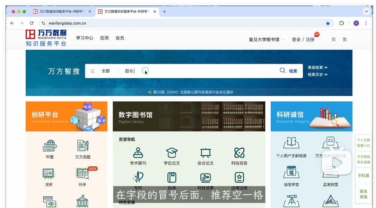
Task: Open the search field list menu icon
Action: pos(92,71)
